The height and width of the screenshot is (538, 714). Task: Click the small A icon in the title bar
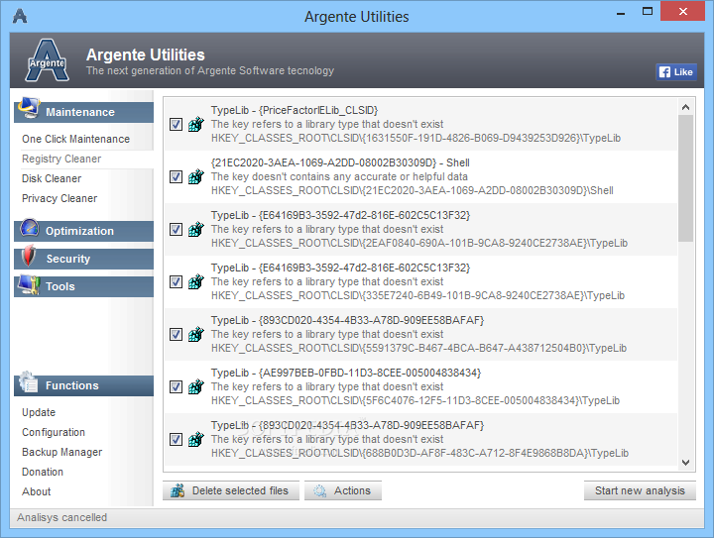pos(20,16)
